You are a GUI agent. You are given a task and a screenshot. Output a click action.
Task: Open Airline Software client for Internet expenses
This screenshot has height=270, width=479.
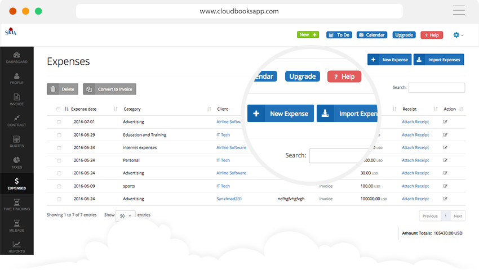tap(231, 148)
